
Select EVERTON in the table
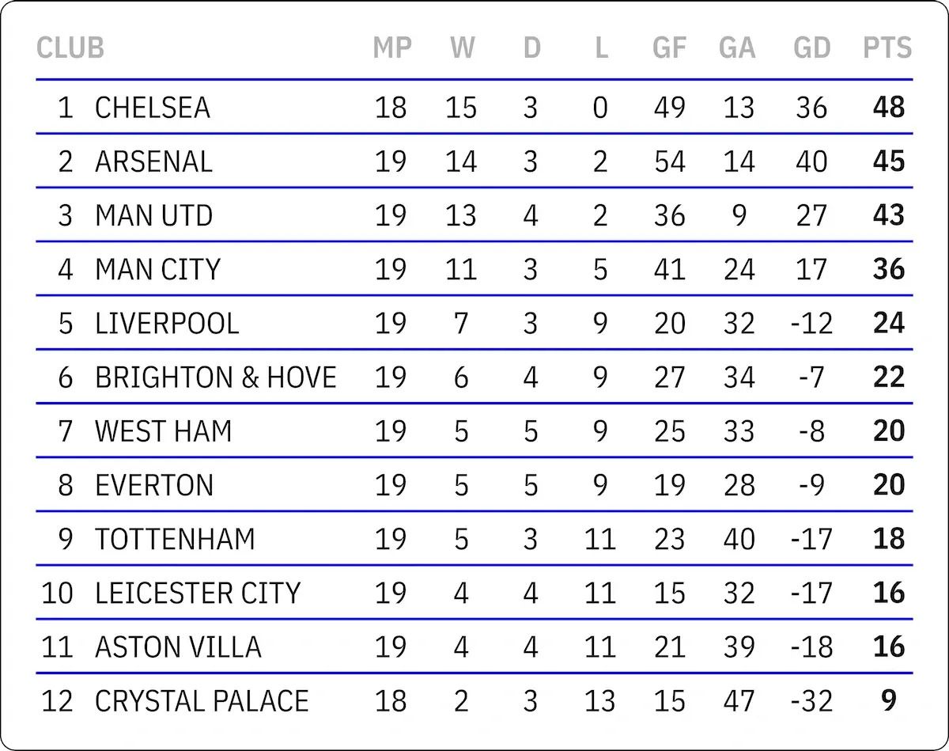coord(154,485)
